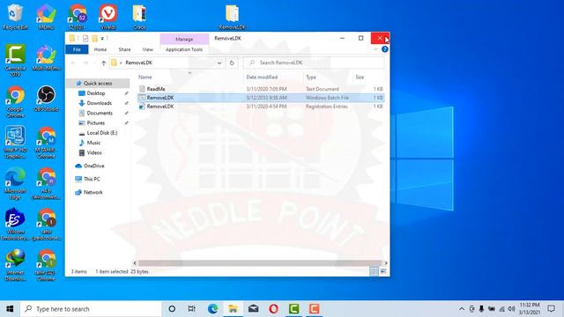Open the notification center icon
This screenshot has width=564, height=317.
[x=551, y=309]
